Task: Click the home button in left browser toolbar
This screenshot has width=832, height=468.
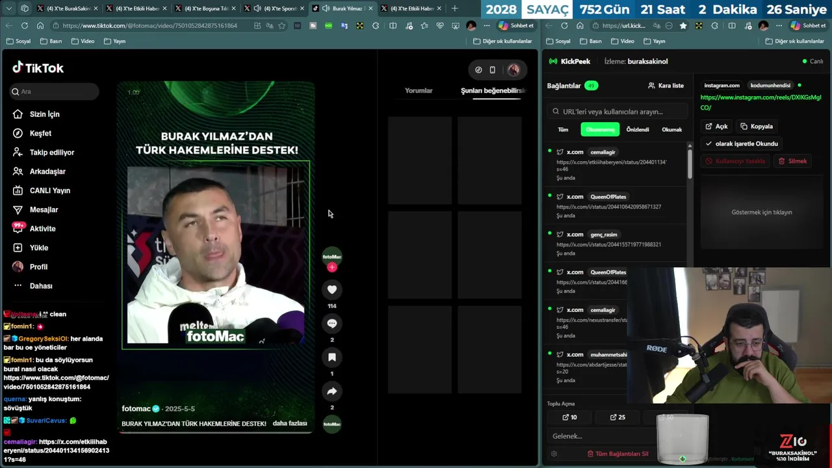Action: (40, 25)
